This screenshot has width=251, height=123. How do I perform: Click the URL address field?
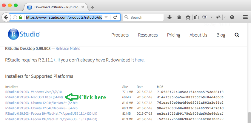(64, 17)
